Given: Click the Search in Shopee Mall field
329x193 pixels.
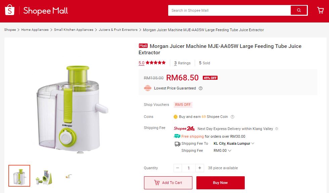Looking at the screenshot, I should click(x=229, y=10).
